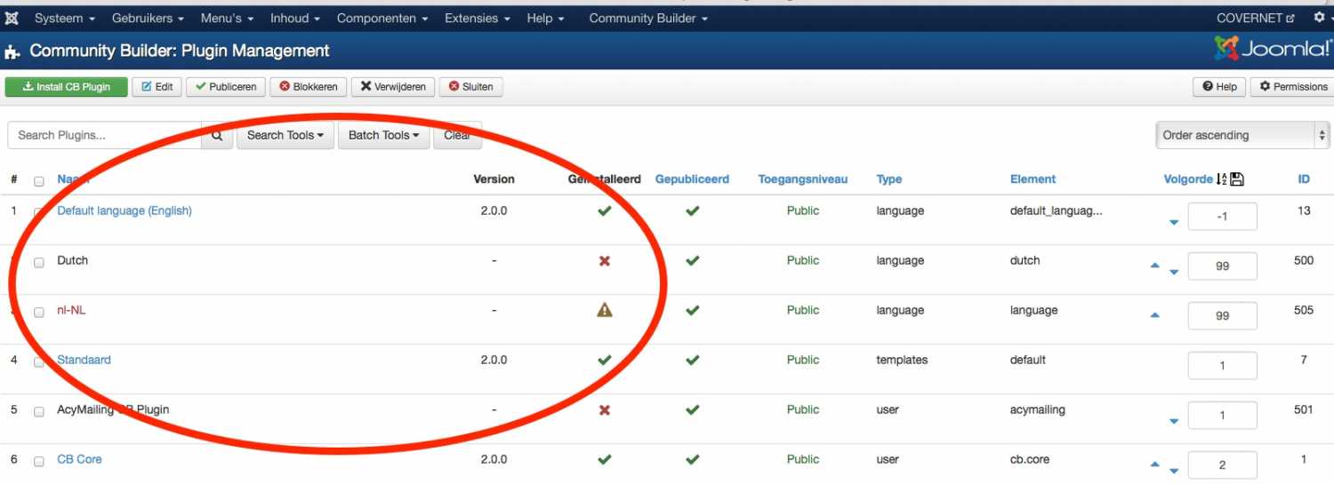
Task: Toggle published state of Standaard plugin
Action: point(693,360)
